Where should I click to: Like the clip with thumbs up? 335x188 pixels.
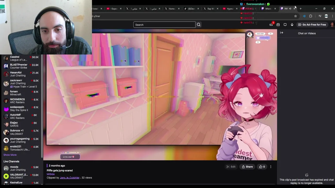(x=262, y=167)
